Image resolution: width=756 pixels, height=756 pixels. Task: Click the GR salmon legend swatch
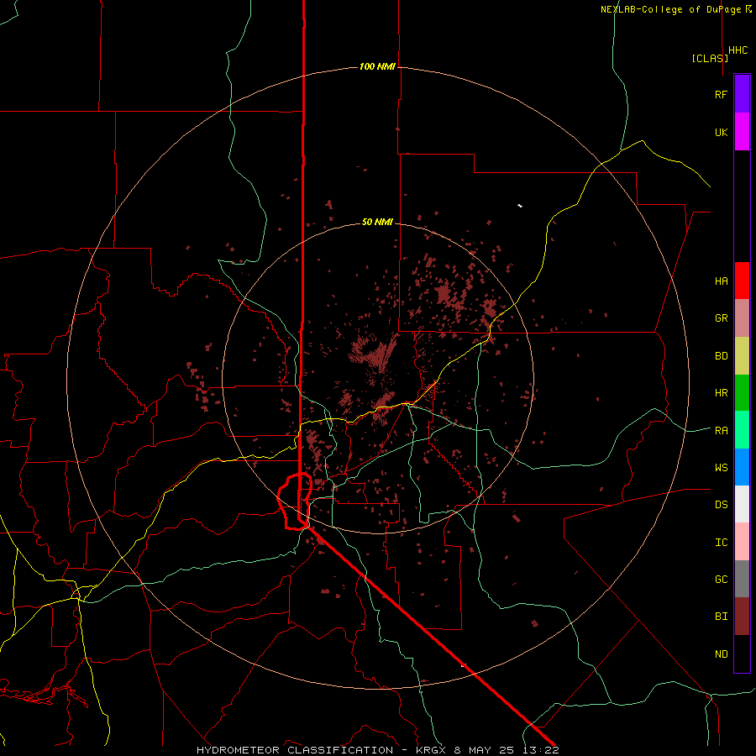click(x=742, y=318)
